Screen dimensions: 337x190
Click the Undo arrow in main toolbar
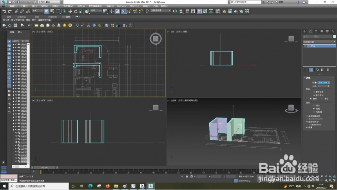(x=4, y=11)
